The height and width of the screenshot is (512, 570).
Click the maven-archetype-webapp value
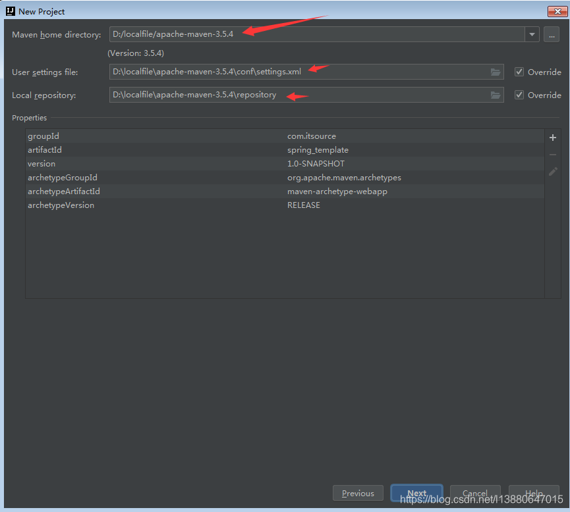pos(337,192)
